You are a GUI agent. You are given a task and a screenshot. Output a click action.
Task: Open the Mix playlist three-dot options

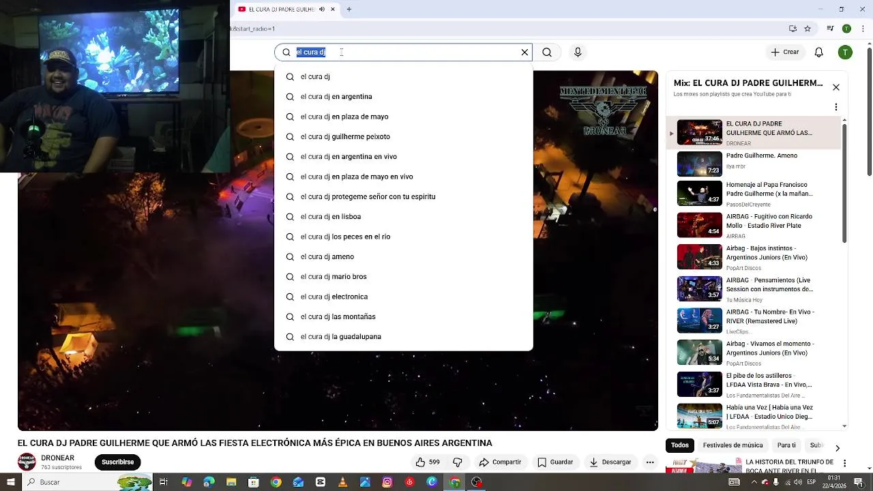pos(836,107)
